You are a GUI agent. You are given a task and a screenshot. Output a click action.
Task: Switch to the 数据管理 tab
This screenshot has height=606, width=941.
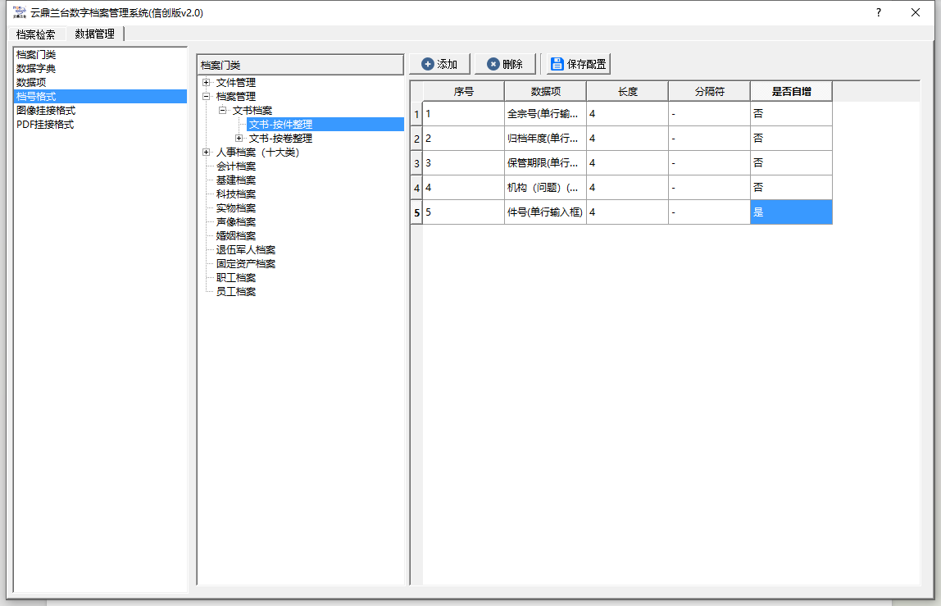(x=94, y=34)
